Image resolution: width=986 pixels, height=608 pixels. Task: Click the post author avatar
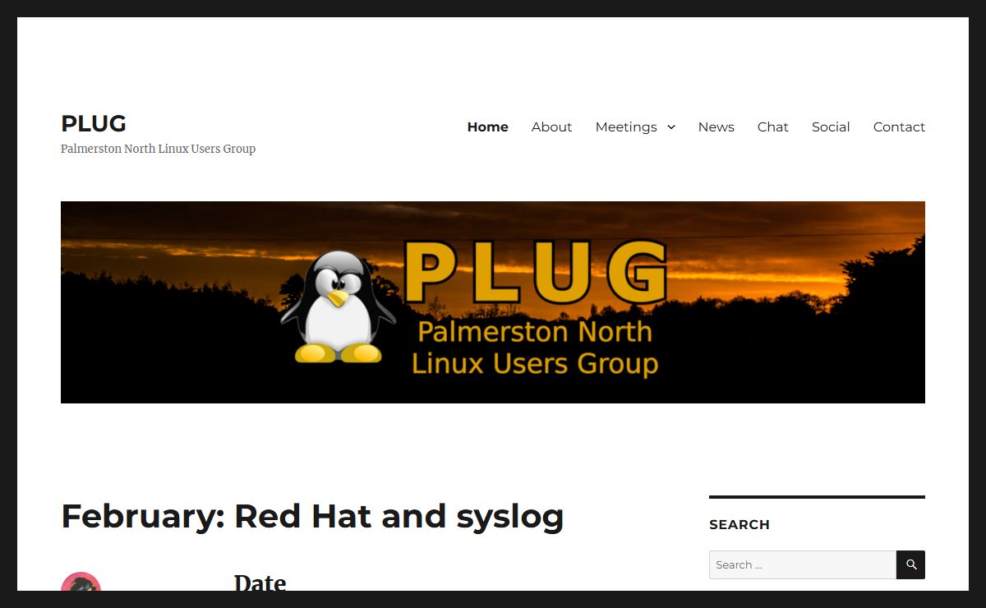click(81, 583)
